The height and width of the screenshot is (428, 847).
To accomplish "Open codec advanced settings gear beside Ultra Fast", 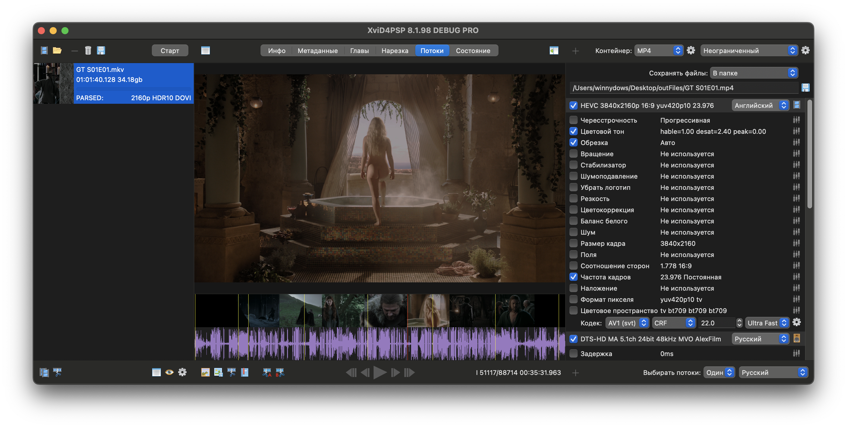I will (797, 323).
